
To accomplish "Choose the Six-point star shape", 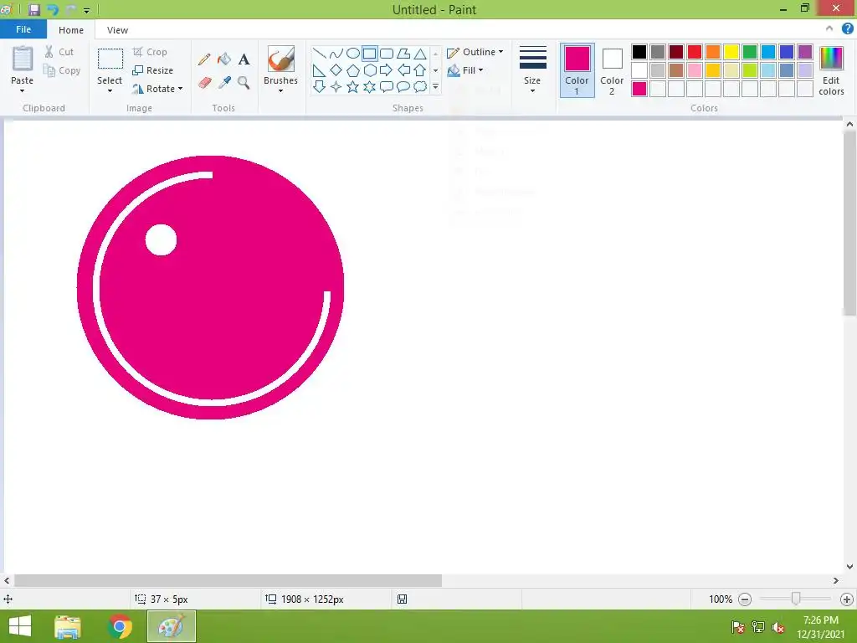I will point(369,86).
